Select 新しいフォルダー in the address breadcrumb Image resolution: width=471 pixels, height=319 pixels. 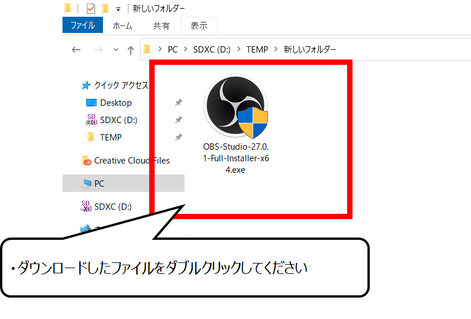tap(310, 50)
